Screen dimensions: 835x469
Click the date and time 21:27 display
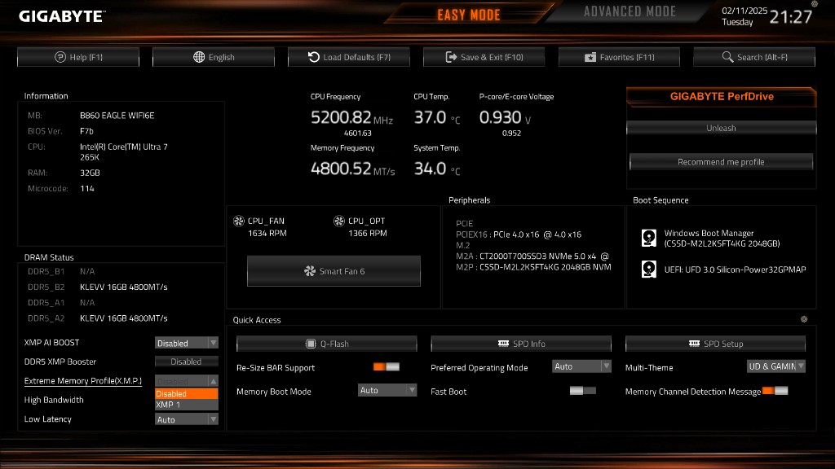coord(767,16)
